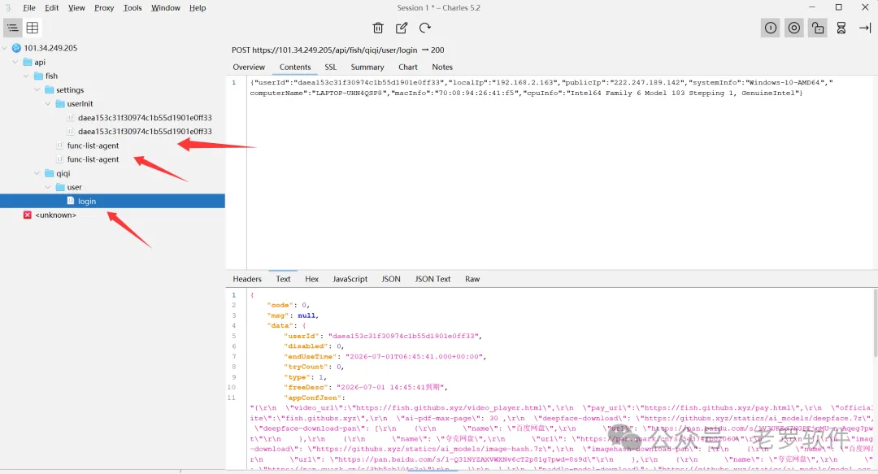Image resolution: width=878 pixels, height=474 pixels.
Task: Repeat the selected request with the refresh icon
Action: pyautogui.click(x=425, y=28)
